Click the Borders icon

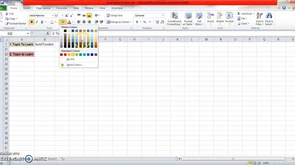pyautogui.click(x=52, y=22)
